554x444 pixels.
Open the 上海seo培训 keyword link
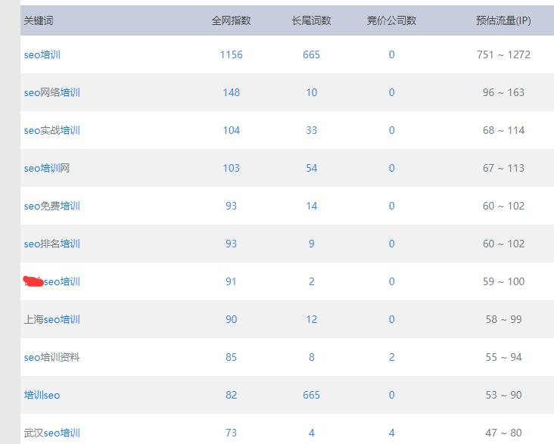[x=51, y=319]
